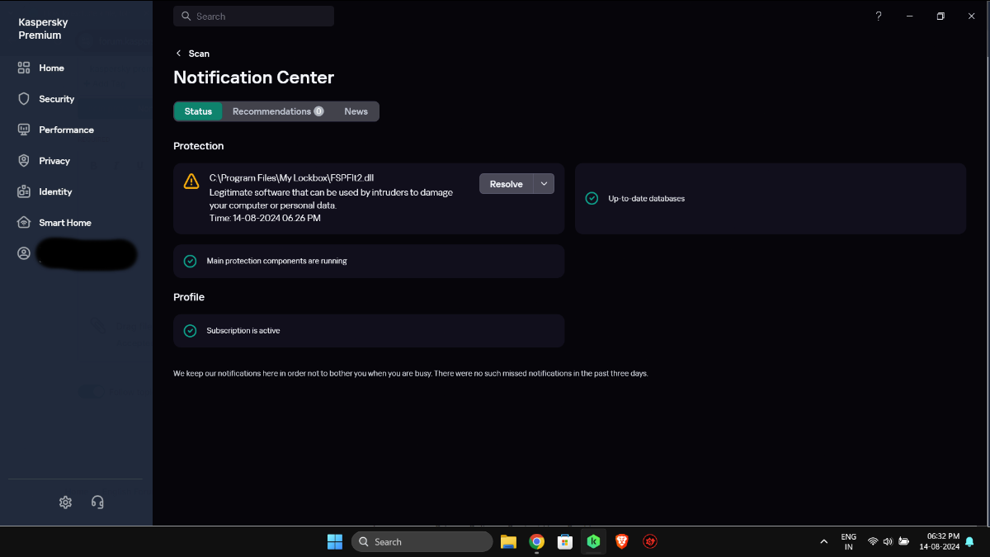Click the Smart Home house icon
Image resolution: width=990 pixels, height=557 pixels.
click(24, 223)
